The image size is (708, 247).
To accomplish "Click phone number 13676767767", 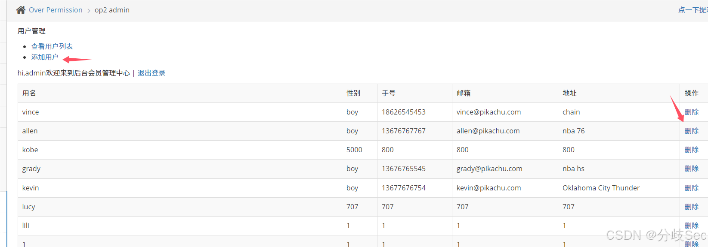I will (x=404, y=131).
